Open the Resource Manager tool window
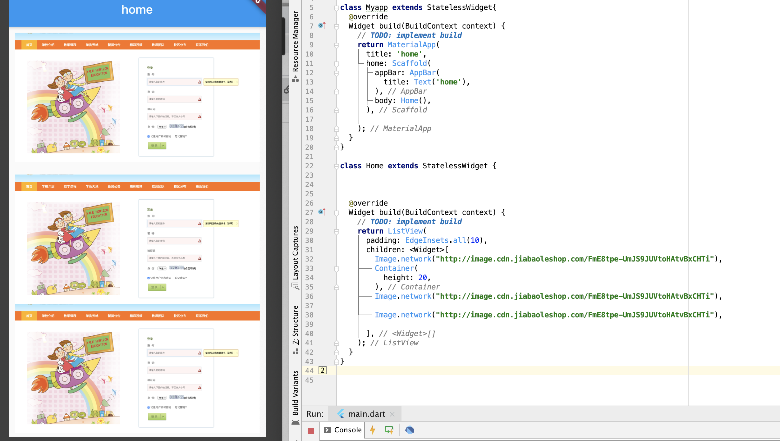The height and width of the screenshot is (441, 780). 295,42
